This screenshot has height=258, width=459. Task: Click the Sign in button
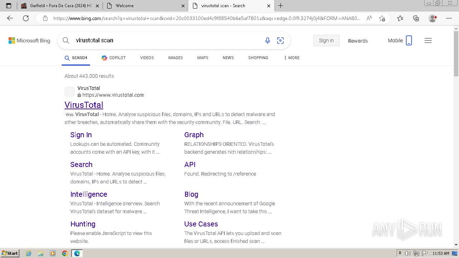click(x=326, y=40)
